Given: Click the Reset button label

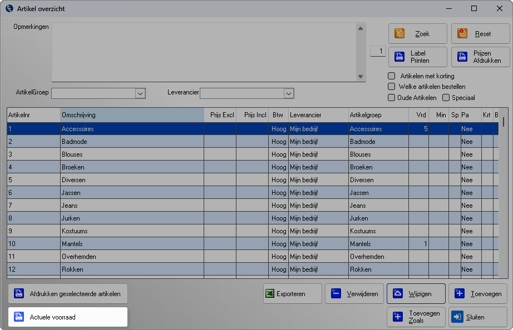Looking at the screenshot, I should [483, 34].
